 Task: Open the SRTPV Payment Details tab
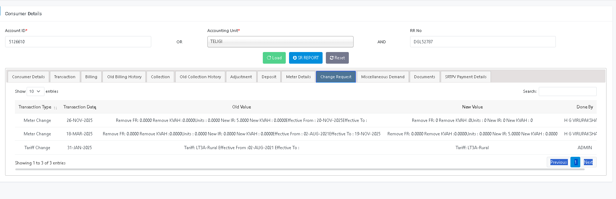(x=466, y=77)
